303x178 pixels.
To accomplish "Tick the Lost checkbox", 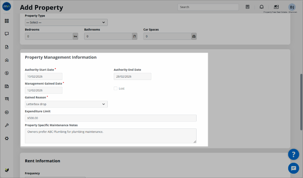I will 115,88.
